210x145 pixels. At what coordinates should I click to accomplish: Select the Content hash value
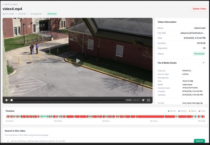click(190, 88)
